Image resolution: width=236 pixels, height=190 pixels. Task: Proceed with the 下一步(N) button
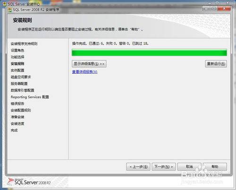tap(164, 166)
